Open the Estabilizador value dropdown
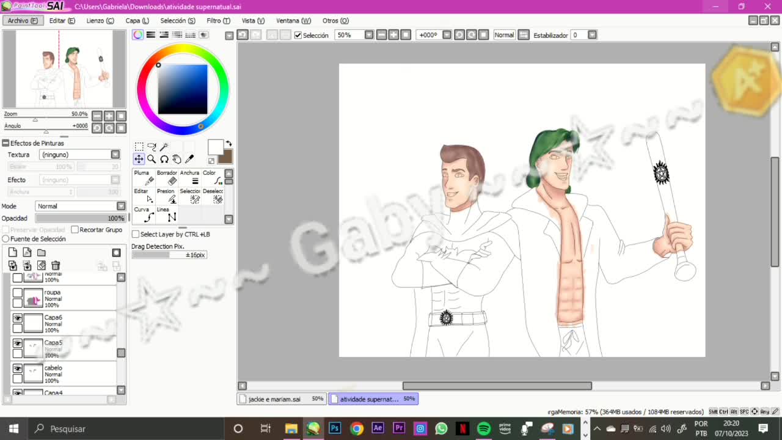The height and width of the screenshot is (440, 782). coord(592,35)
